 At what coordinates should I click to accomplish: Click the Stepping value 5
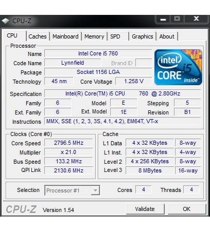click(x=187, y=103)
